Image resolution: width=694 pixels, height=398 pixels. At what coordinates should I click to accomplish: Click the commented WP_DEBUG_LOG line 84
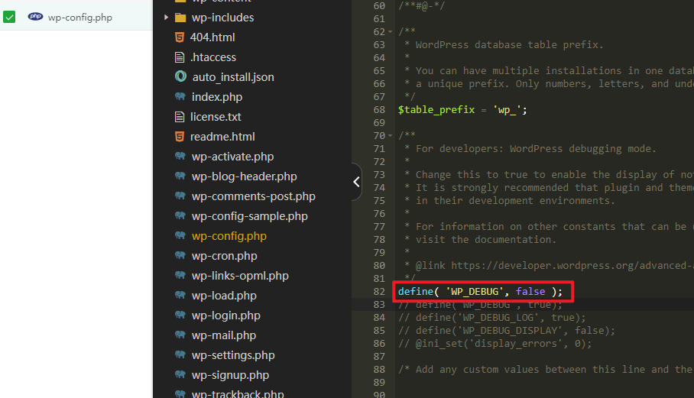[x=491, y=318]
